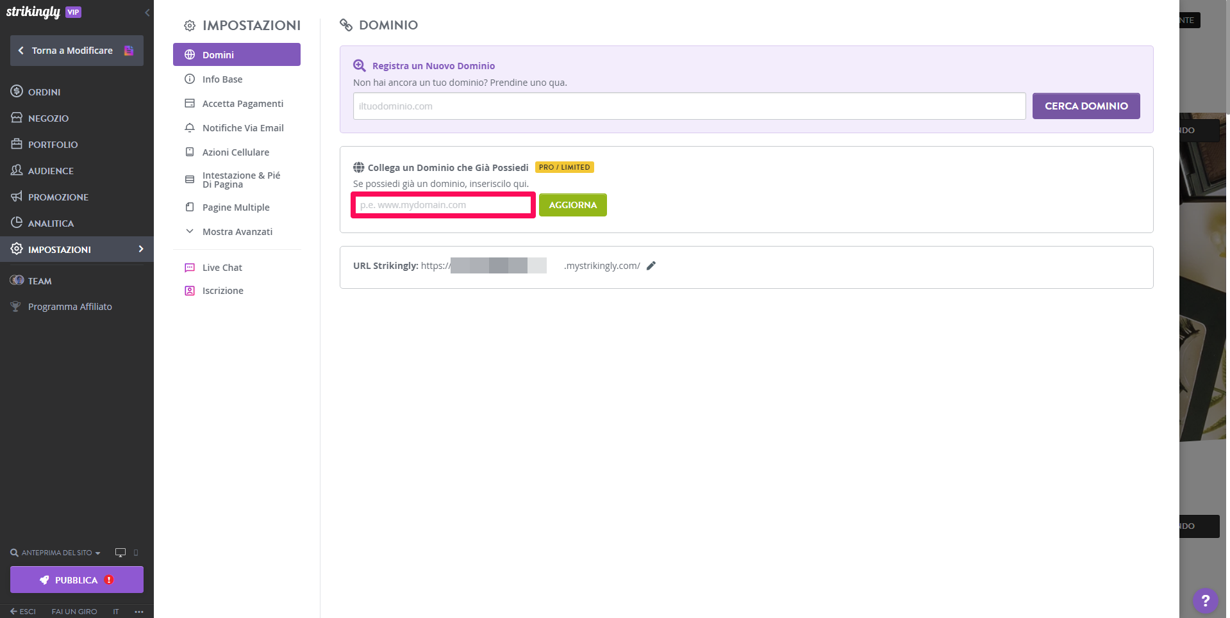Open the Negozio store section
The width and height of the screenshot is (1230, 618).
click(x=48, y=118)
